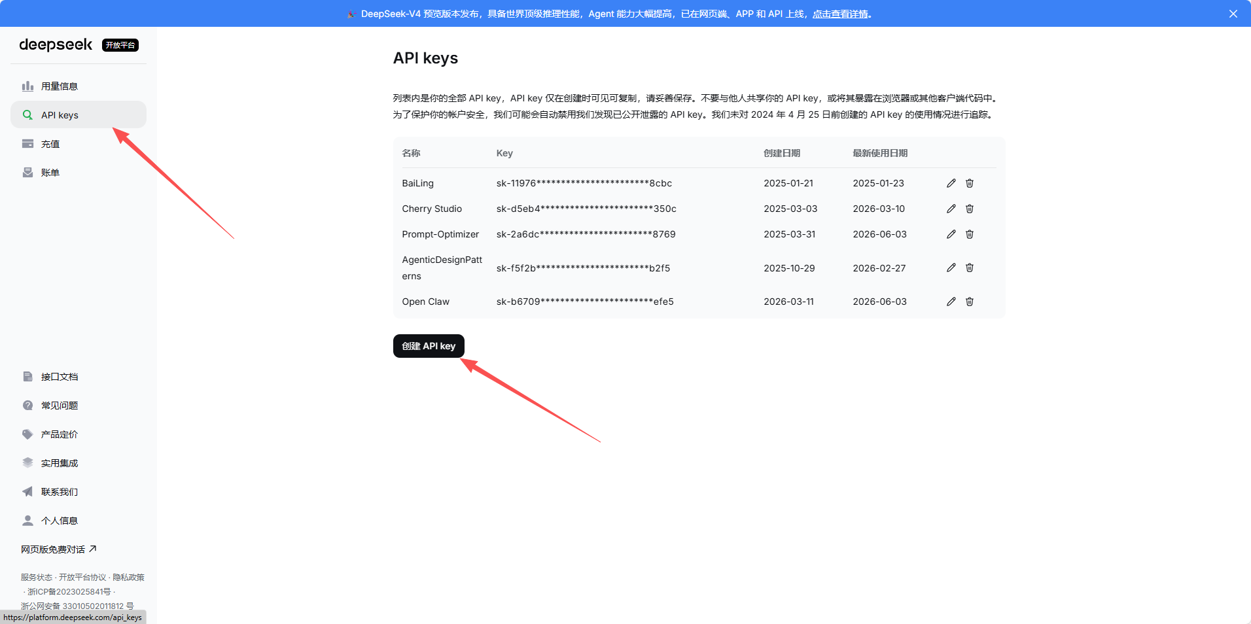The width and height of the screenshot is (1251, 624).
Task: Click the key ending in efe5
Action: (585, 302)
